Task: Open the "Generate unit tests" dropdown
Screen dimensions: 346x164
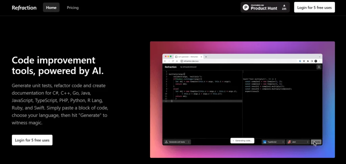Action: pos(177,142)
